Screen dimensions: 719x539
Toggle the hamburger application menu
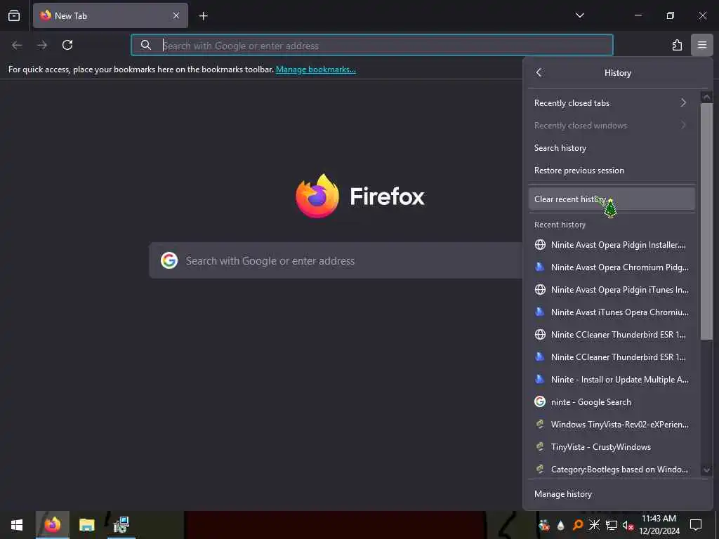tap(701, 45)
